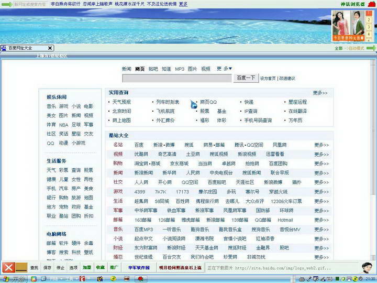Open the 列车时刻表 link
Image resolution: width=377 pixels, height=283 pixels.
click(168, 102)
